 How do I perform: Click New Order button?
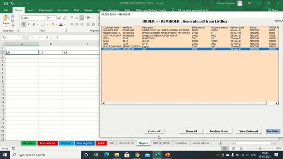pos(272,131)
